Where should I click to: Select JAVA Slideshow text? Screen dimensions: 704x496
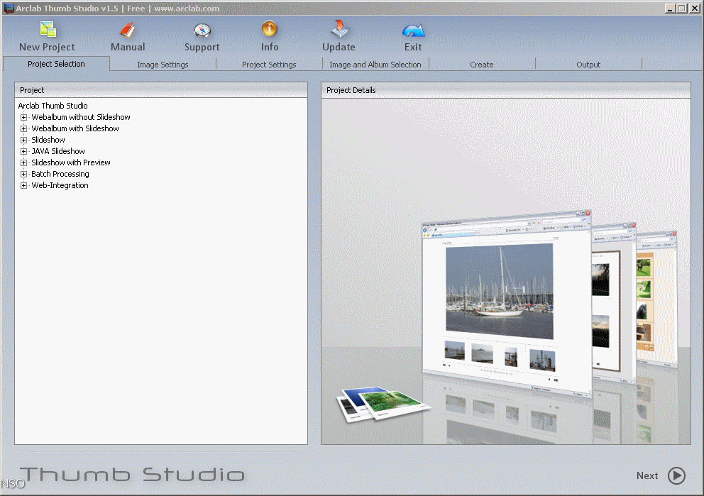pyautogui.click(x=58, y=151)
